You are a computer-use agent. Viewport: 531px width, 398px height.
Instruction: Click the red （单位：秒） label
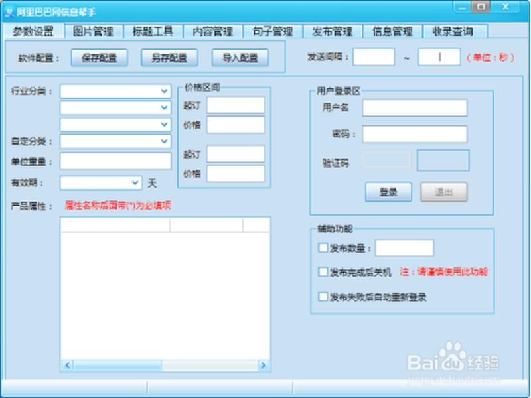491,58
